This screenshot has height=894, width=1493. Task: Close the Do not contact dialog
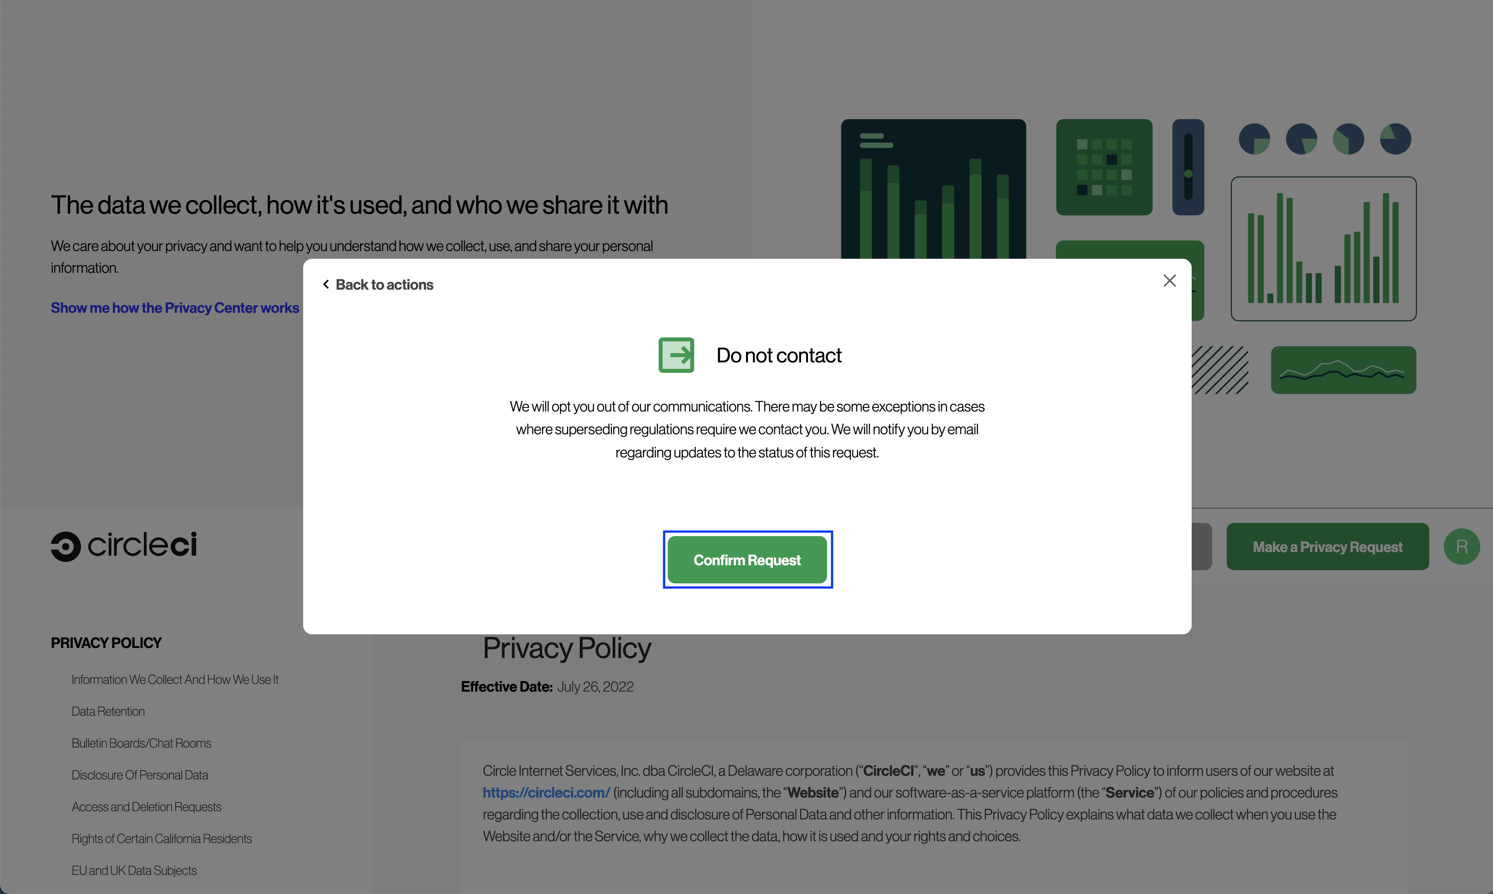(x=1169, y=281)
